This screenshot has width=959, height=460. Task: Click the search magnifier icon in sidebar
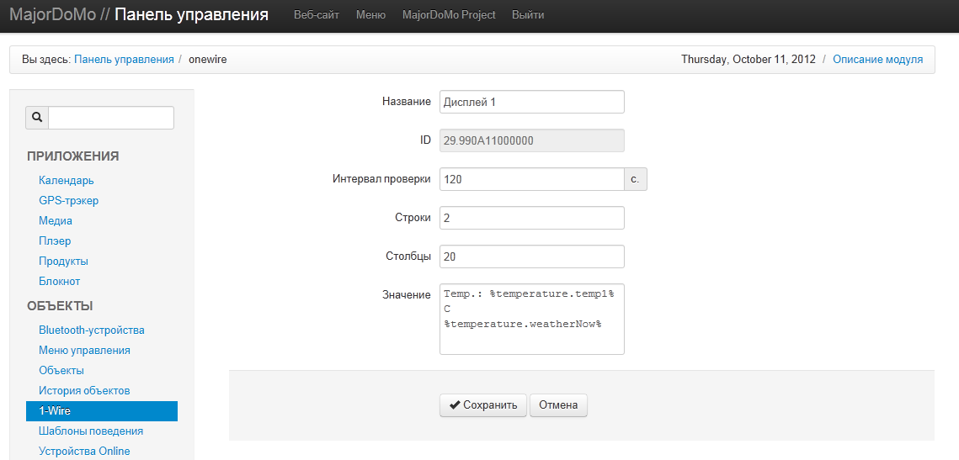pyautogui.click(x=37, y=118)
